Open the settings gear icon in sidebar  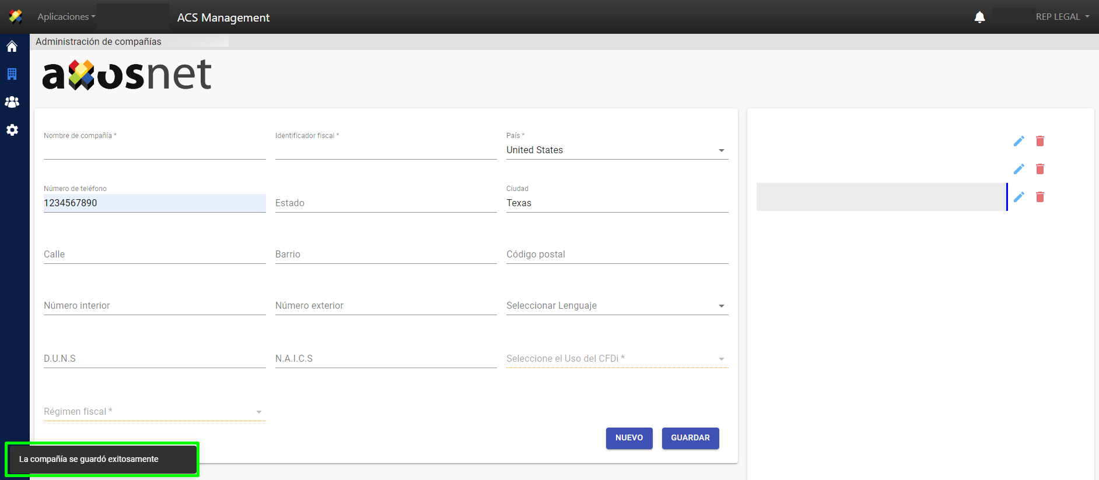[x=12, y=130]
